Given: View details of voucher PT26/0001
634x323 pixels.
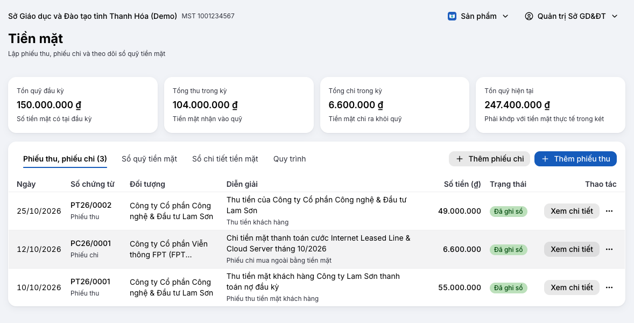Looking at the screenshot, I should (572, 287).
